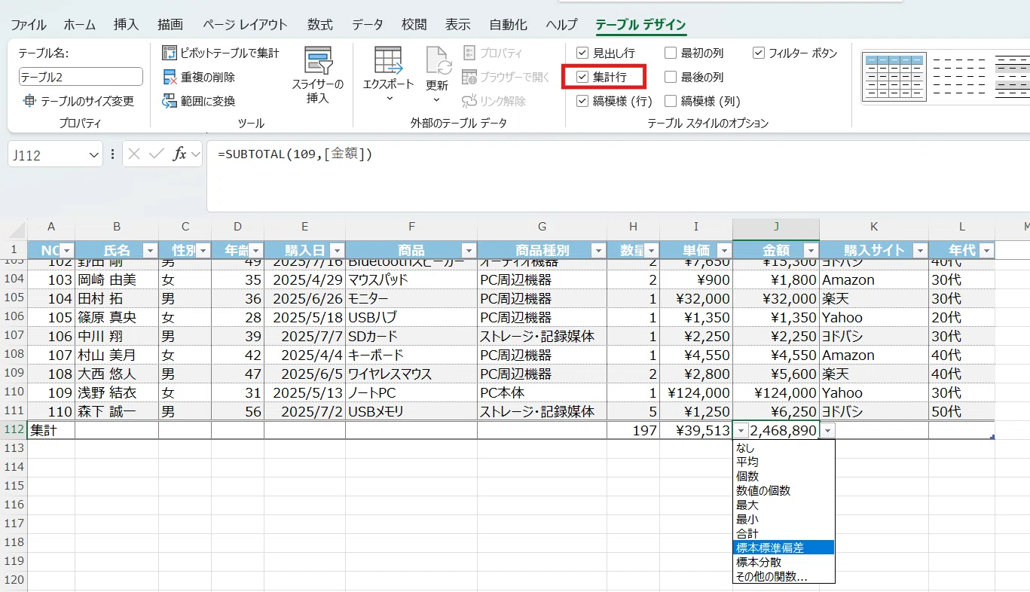Toggle the フィルター ボタン checkbox

759,53
